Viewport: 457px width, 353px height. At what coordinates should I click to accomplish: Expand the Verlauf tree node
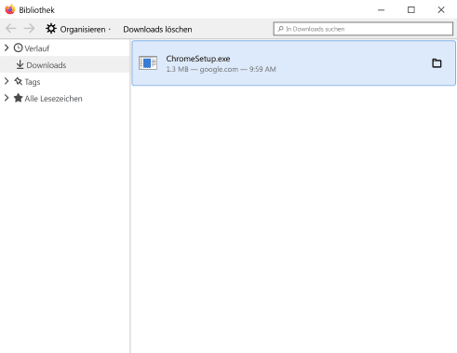[7, 48]
